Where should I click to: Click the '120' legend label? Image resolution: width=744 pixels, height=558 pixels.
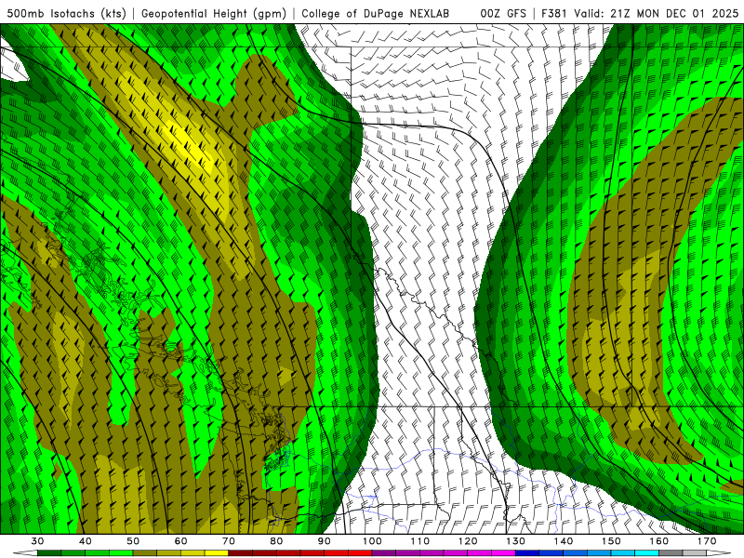(468, 541)
